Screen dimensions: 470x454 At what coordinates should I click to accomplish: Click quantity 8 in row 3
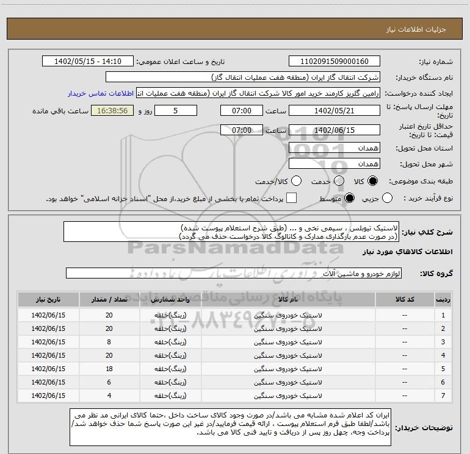[x=109, y=342]
